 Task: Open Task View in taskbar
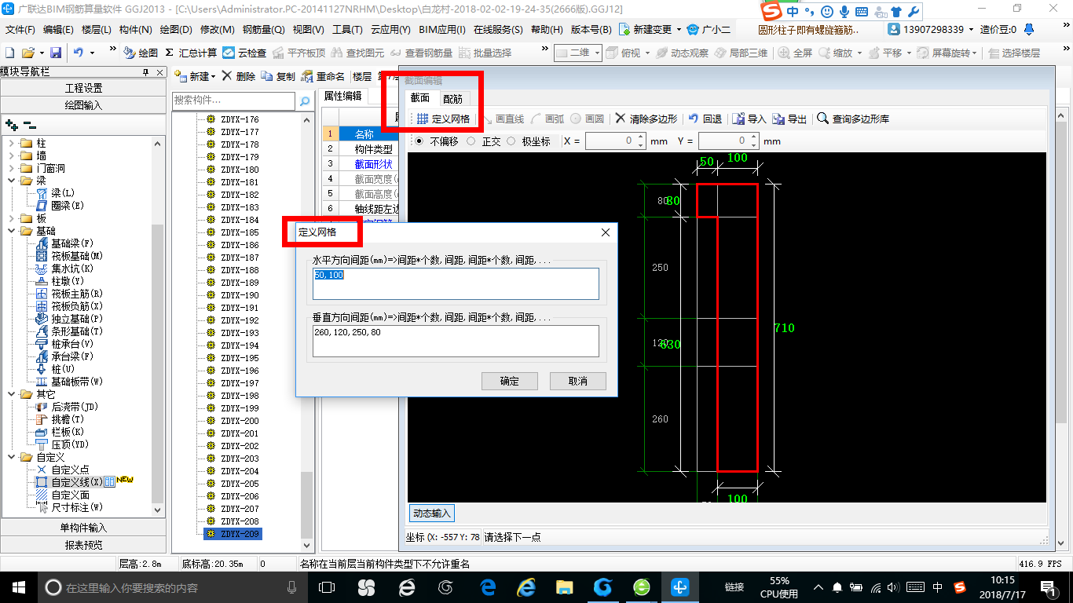[x=327, y=587]
